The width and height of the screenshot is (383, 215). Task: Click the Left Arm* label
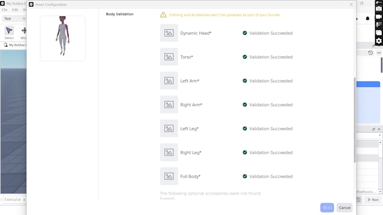190,81
